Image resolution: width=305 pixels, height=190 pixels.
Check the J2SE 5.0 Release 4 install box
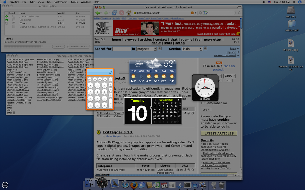[x=14, y=16]
